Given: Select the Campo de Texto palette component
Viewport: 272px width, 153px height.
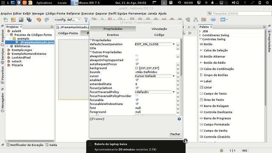Looking at the screenshot, I should point(213,93).
